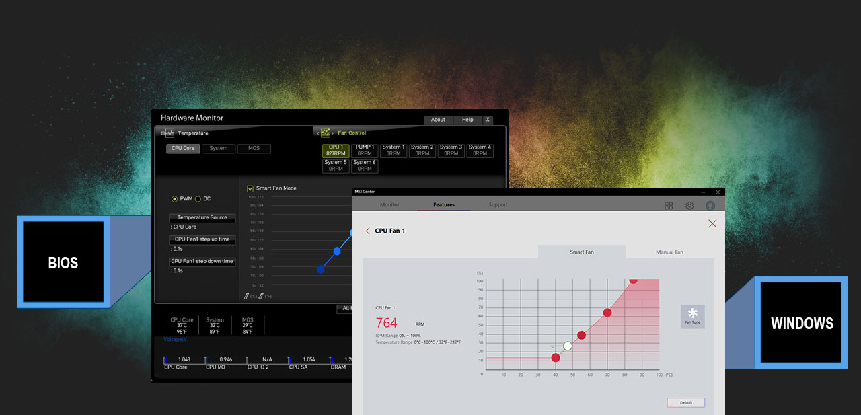Viewport: 861px width, 415px height.
Task: Select CPU Core temperature button
Action: click(x=184, y=148)
